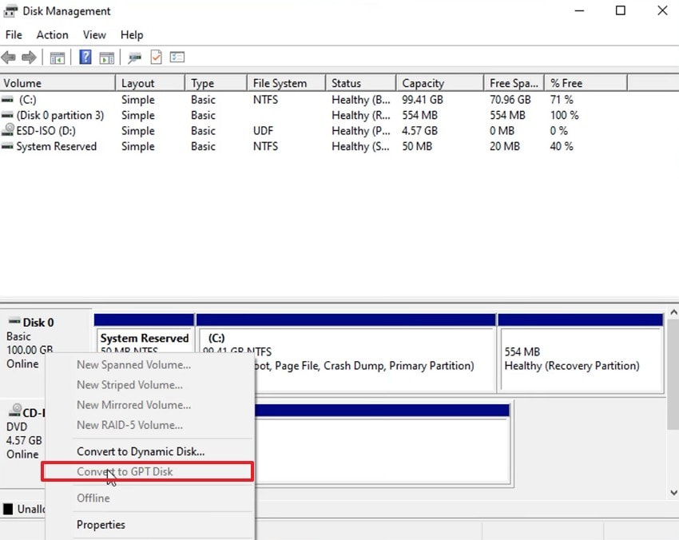Open the View menu
The width and height of the screenshot is (679, 540).
94,34
